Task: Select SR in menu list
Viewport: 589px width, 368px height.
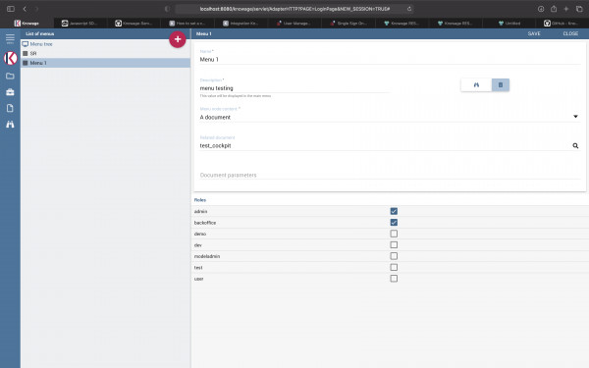Action: (x=105, y=53)
